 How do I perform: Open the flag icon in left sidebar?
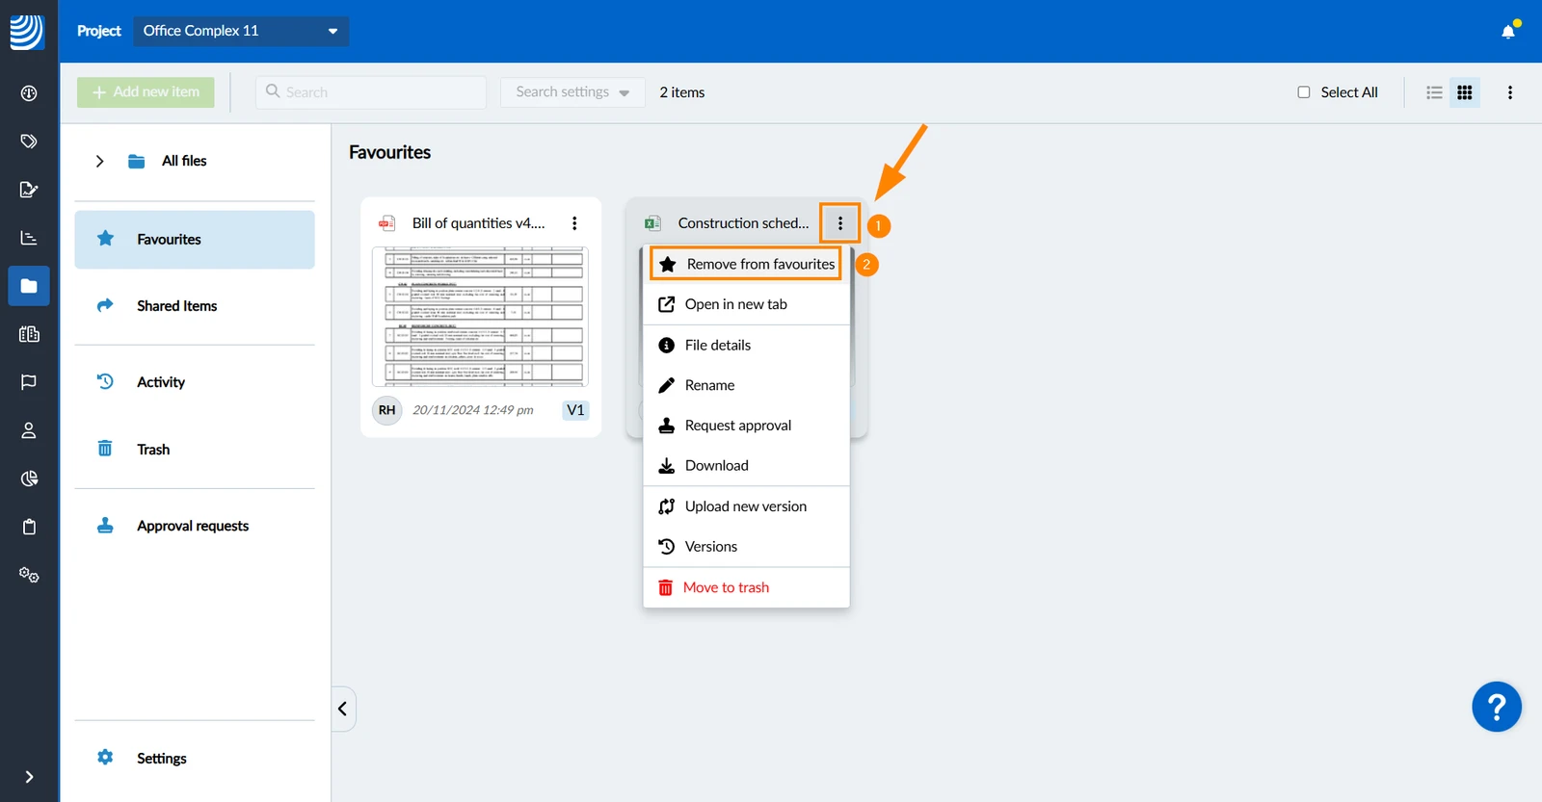[29, 382]
